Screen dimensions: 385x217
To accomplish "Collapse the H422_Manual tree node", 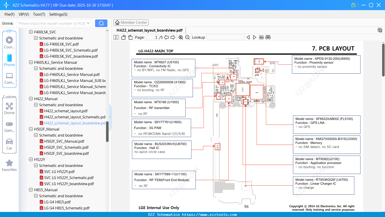I will (x=30, y=99).
